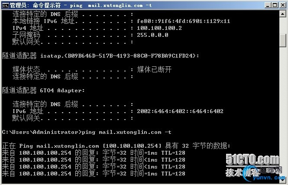288x185 pixels.
Task: Click the 媒体已断开 status text
Action: coord(154,69)
